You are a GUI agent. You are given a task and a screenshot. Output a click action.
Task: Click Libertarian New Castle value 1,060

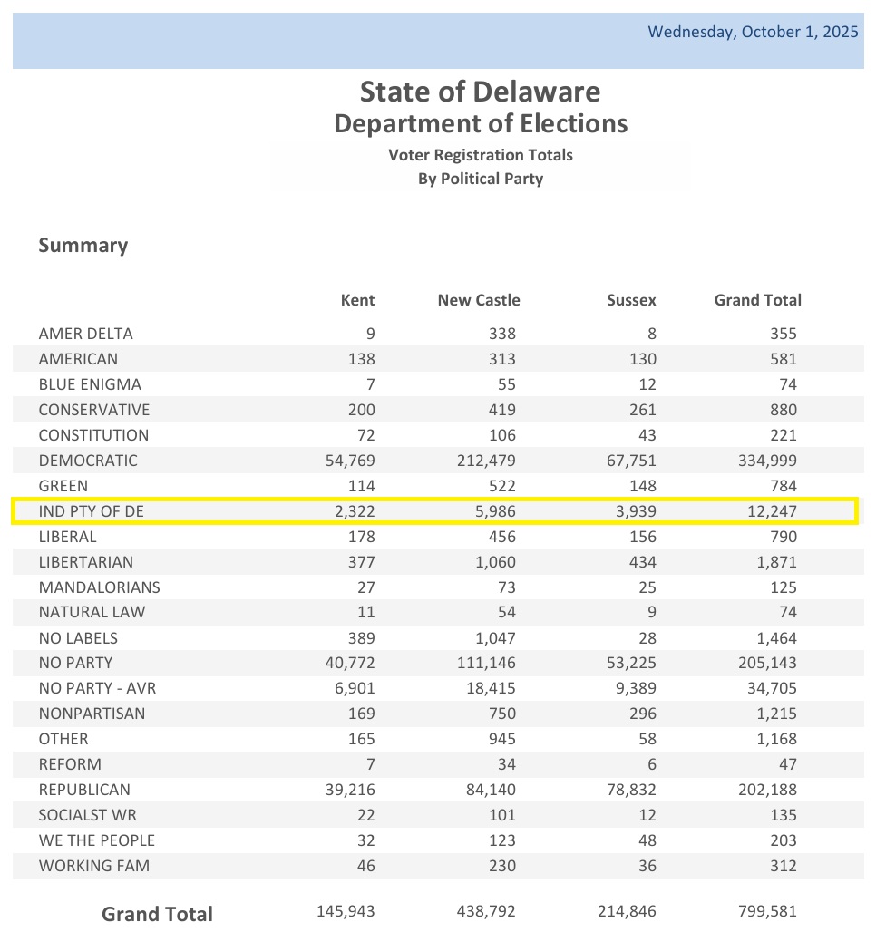tap(495, 562)
